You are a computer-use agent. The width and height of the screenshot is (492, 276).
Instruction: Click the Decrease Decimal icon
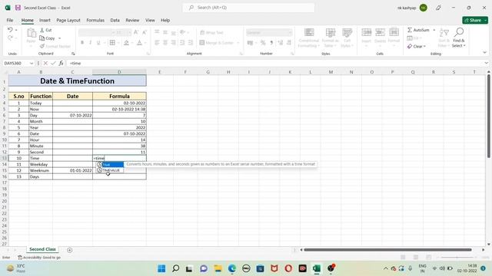[289, 43]
